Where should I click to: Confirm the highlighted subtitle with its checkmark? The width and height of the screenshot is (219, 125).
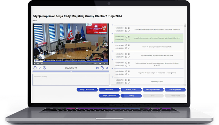129,40
